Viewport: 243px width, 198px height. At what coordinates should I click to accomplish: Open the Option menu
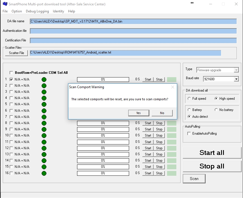(x=17, y=11)
